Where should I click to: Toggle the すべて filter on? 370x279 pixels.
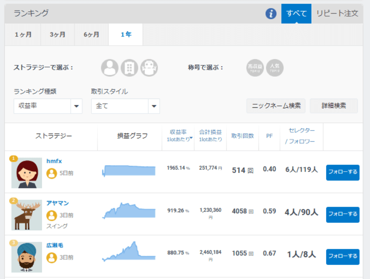point(296,14)
